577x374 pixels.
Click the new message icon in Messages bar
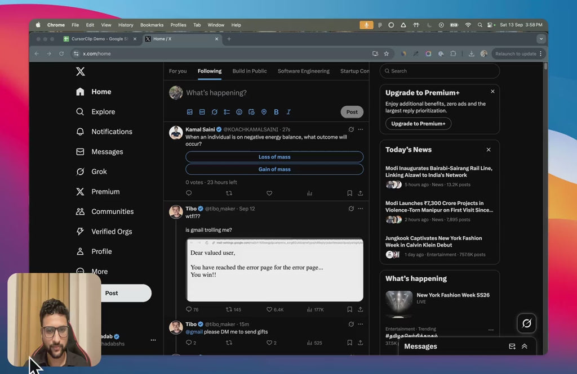click(x=512, y=346)
